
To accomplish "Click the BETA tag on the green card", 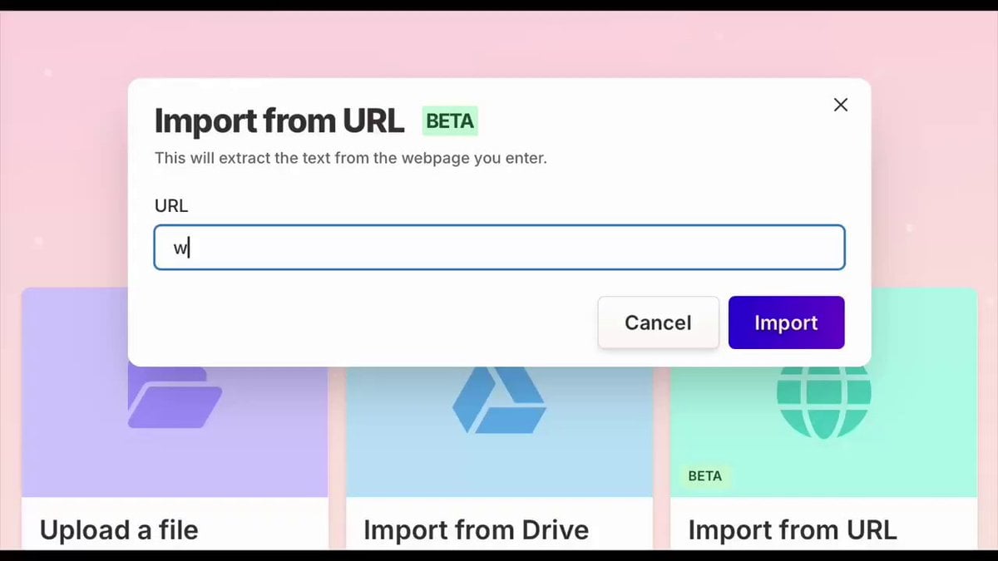I will (704, 476).
